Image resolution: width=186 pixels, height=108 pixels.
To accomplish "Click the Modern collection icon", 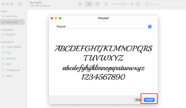I will tap(3, 59).
